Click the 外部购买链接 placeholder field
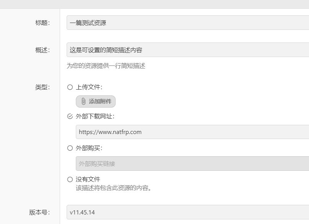The image size is (309, 224). click(191, 164)
